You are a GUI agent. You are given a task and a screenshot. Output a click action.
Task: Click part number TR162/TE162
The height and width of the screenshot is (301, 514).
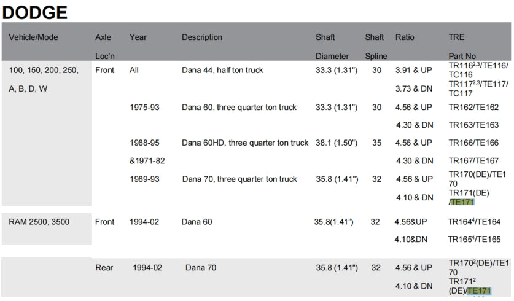click(473, 107)
